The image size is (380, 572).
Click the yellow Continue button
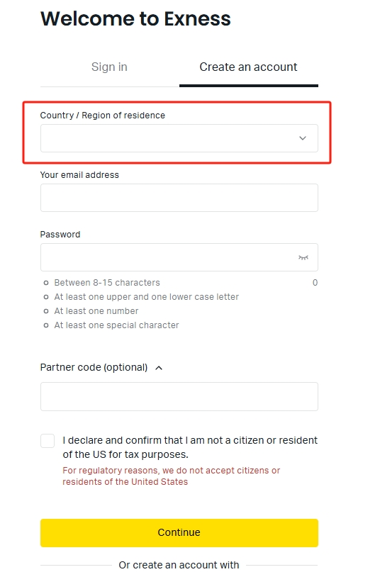point(179,532)
